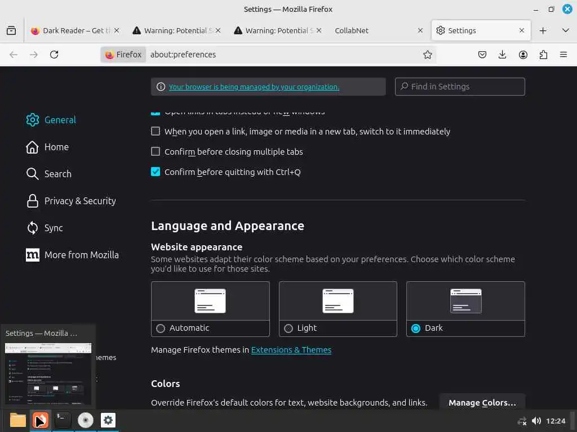Uncheck Confirm before quitting with Ctrl+Q
This screenshot has width=577, height=432.
tap(156, 172)
